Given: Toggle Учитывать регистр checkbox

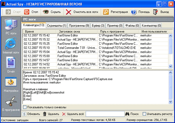Looking at the screenshot, I should coord(144,114).
